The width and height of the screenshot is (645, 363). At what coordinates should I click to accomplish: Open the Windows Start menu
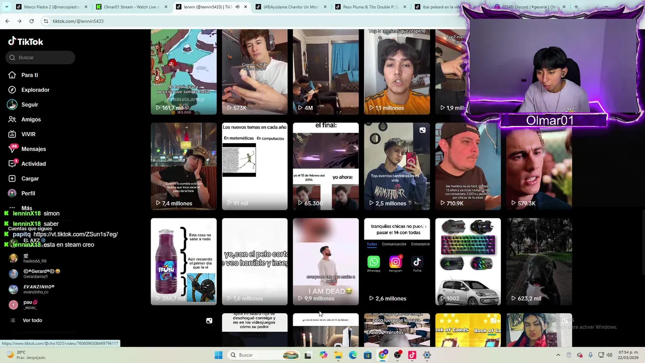[218, 355]
